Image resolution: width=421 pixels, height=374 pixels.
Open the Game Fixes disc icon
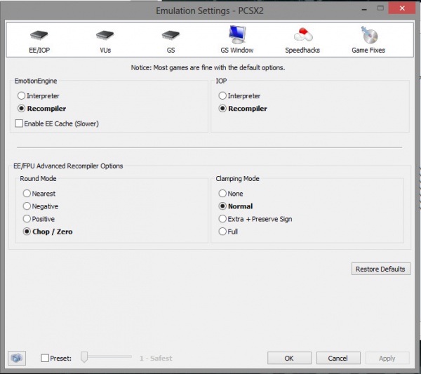point(370,35)
